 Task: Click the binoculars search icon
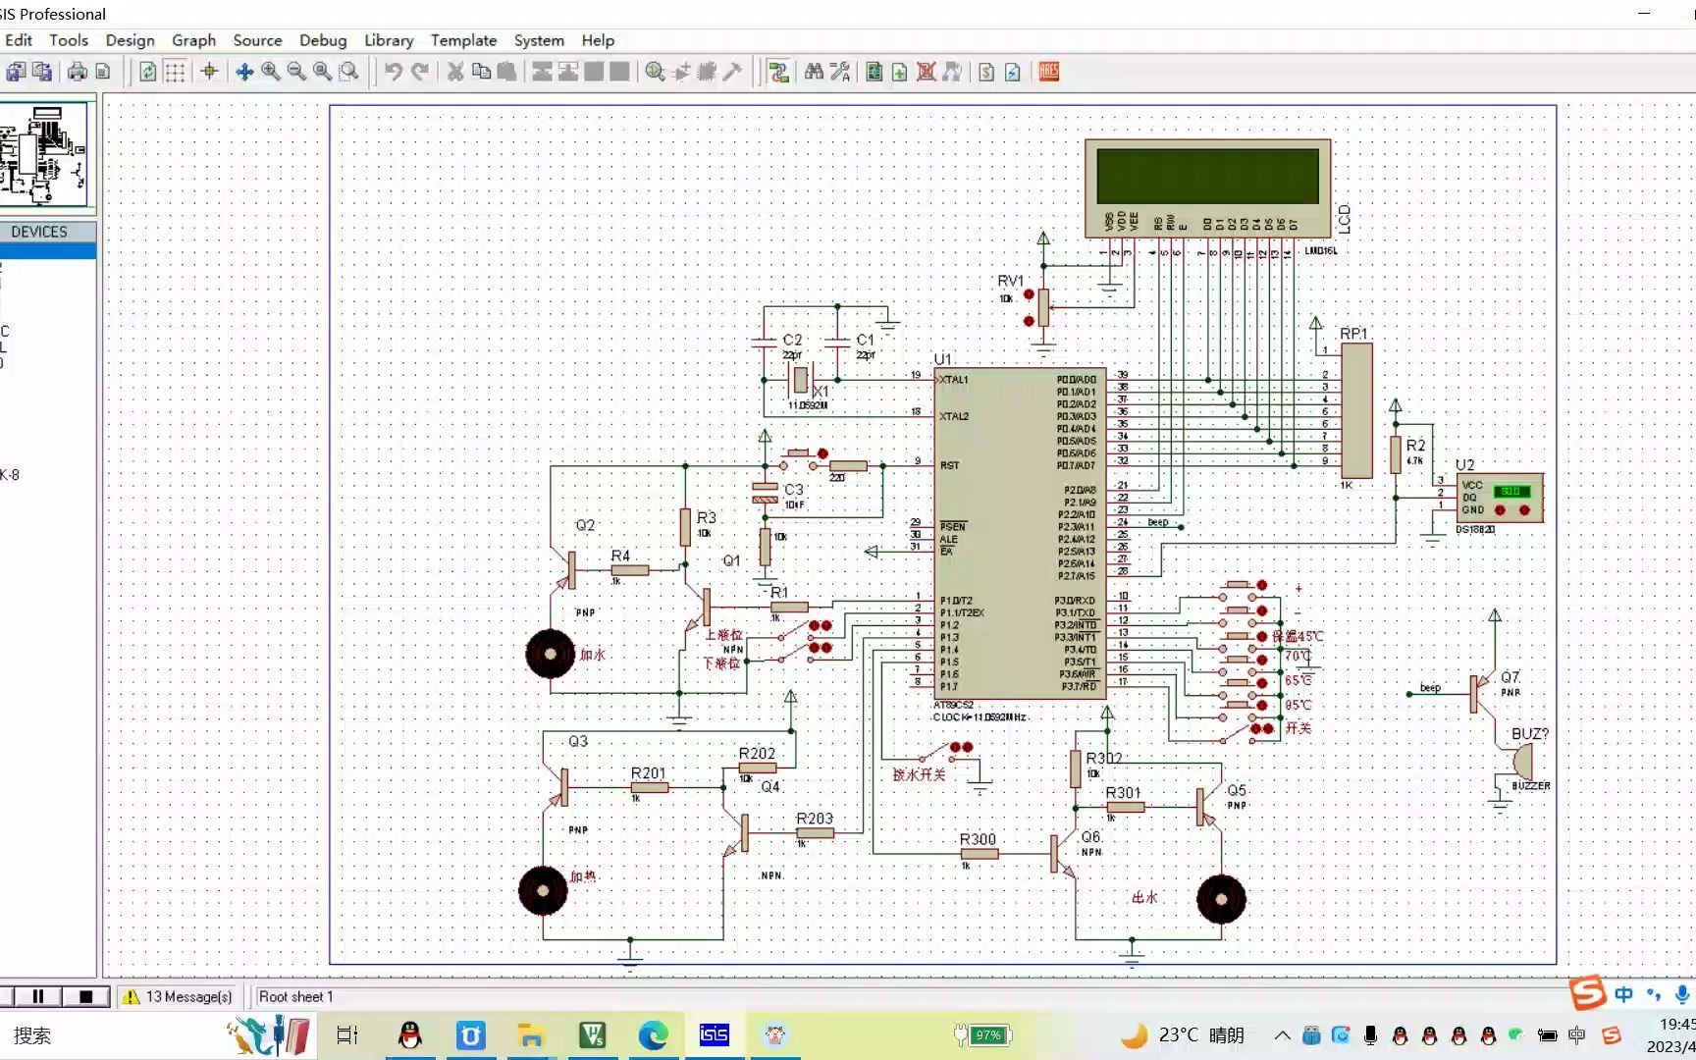(814, 72)
